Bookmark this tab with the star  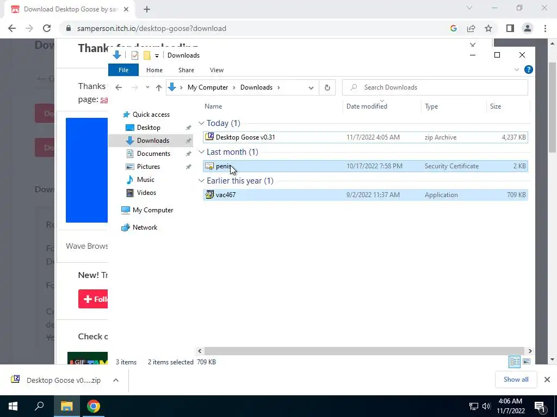click(x=488, y=28)
